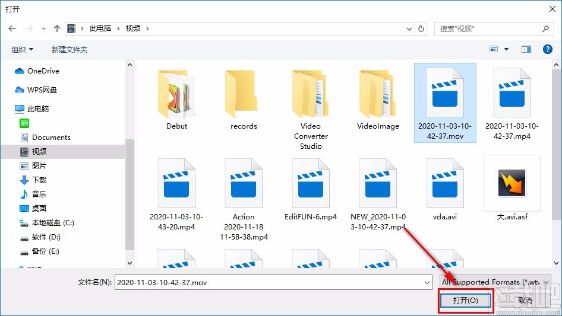Select the Video Converter Studio folder
Screen dimensions: 562x316
[x=311, y=109]
